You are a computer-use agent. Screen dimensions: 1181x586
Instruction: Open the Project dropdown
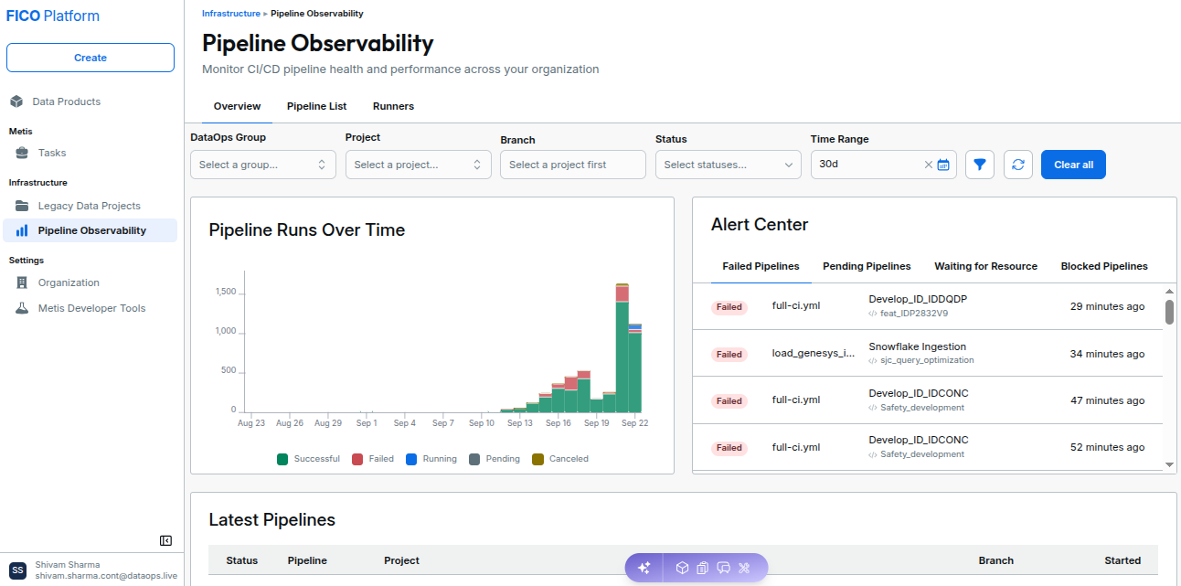[x=419, y=165]
